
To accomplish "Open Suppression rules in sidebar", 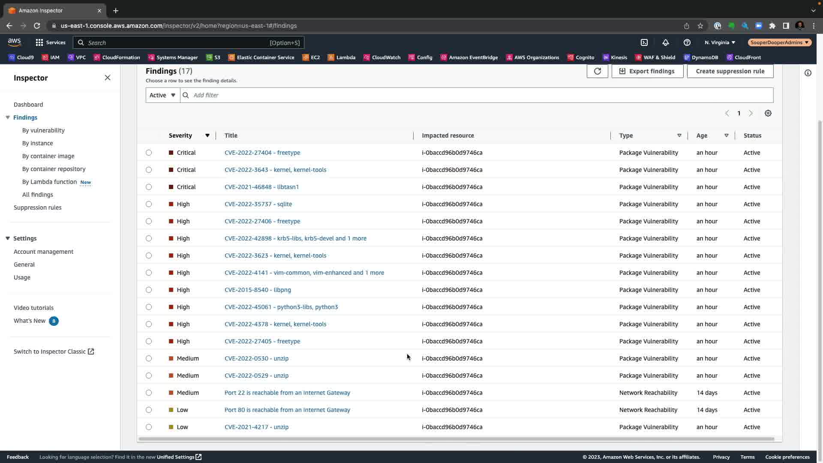I will (37, 207).
